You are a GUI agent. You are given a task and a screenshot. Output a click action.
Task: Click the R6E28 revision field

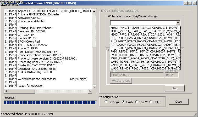[172, 75]
